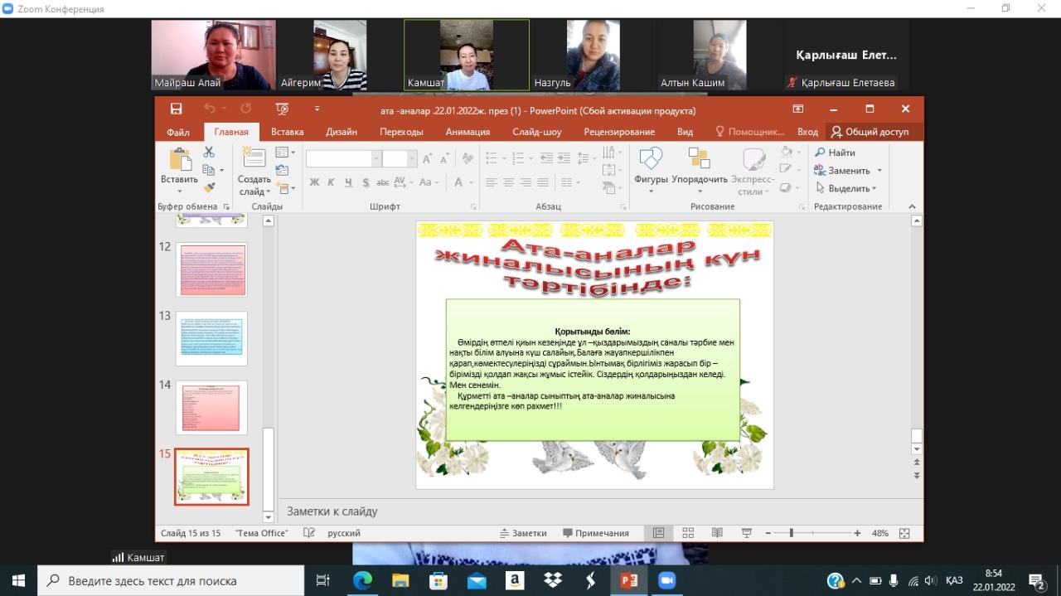Click the Save icon in title bar
1061x596 pixels.
(x=176, y=109)
